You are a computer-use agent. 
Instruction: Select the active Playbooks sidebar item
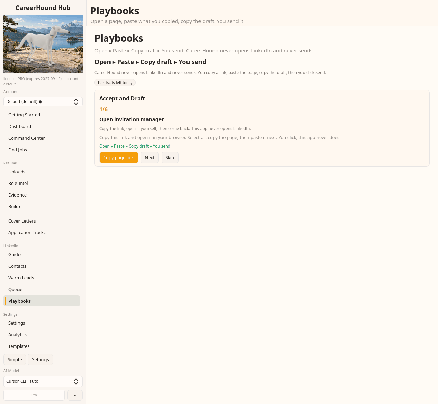tap(42, 301)
